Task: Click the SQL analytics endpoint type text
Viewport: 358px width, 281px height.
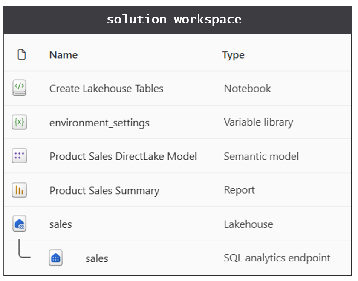Action: [x=277, y=258]
